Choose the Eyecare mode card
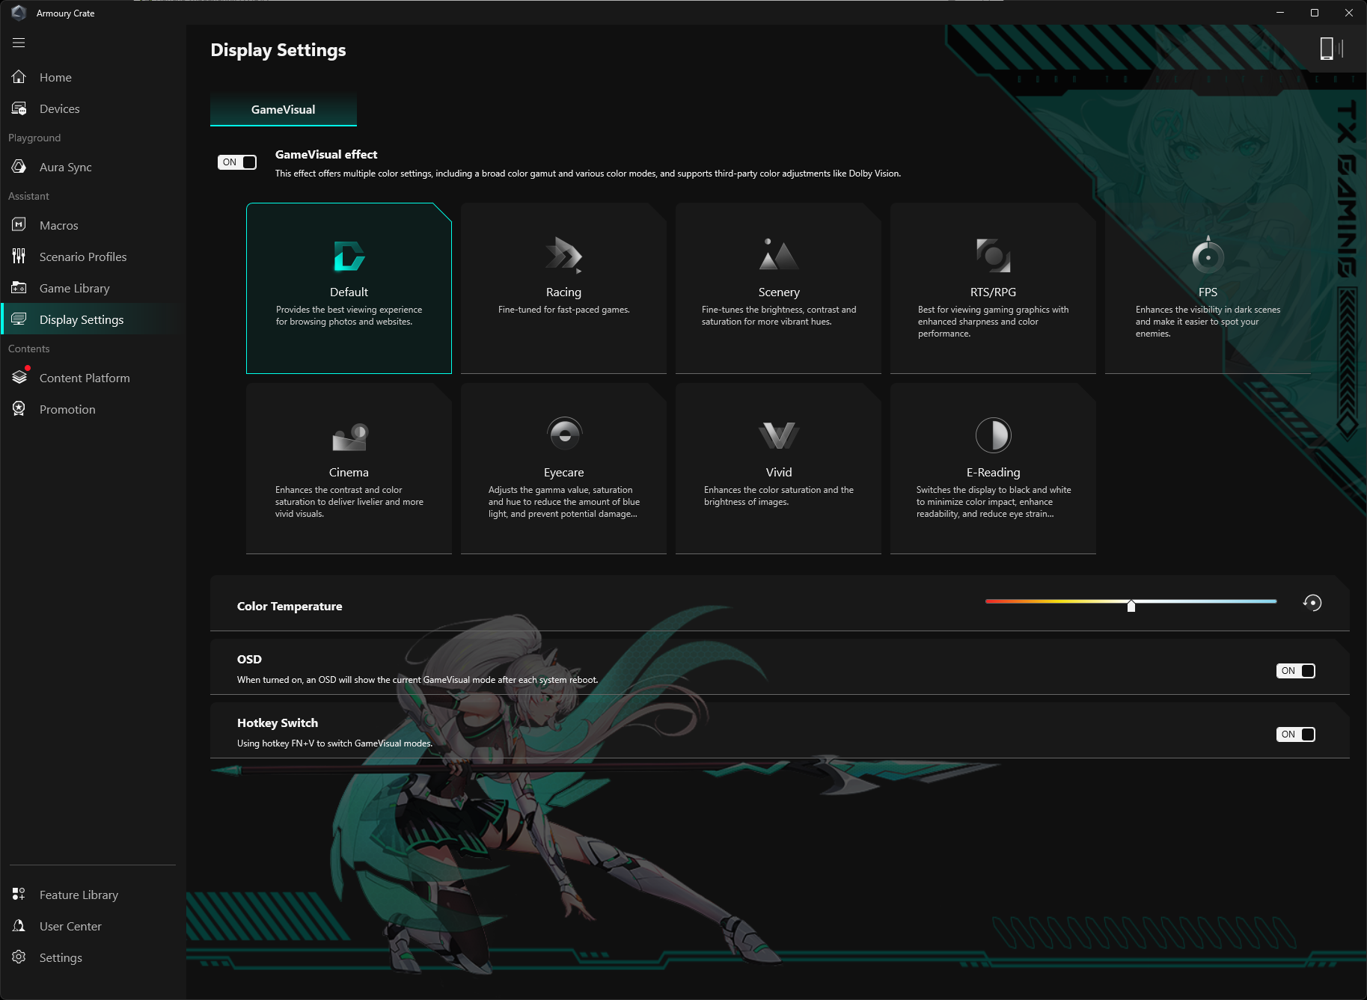This screenshot has height=1000, width=1367. pyautogui.click(x=563, y=468)
